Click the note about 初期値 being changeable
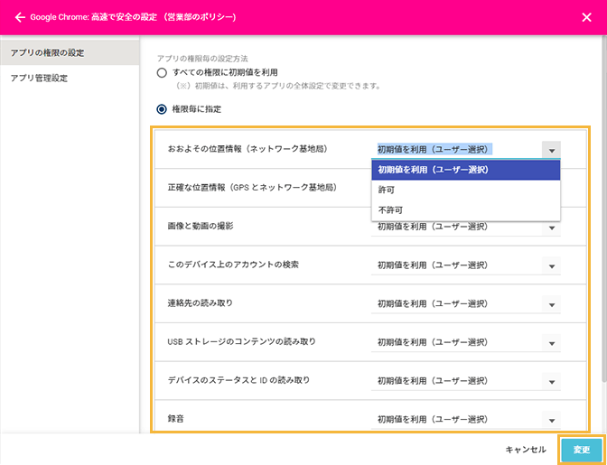The width and height of the screenshot is (607, 465). (278, 86)
